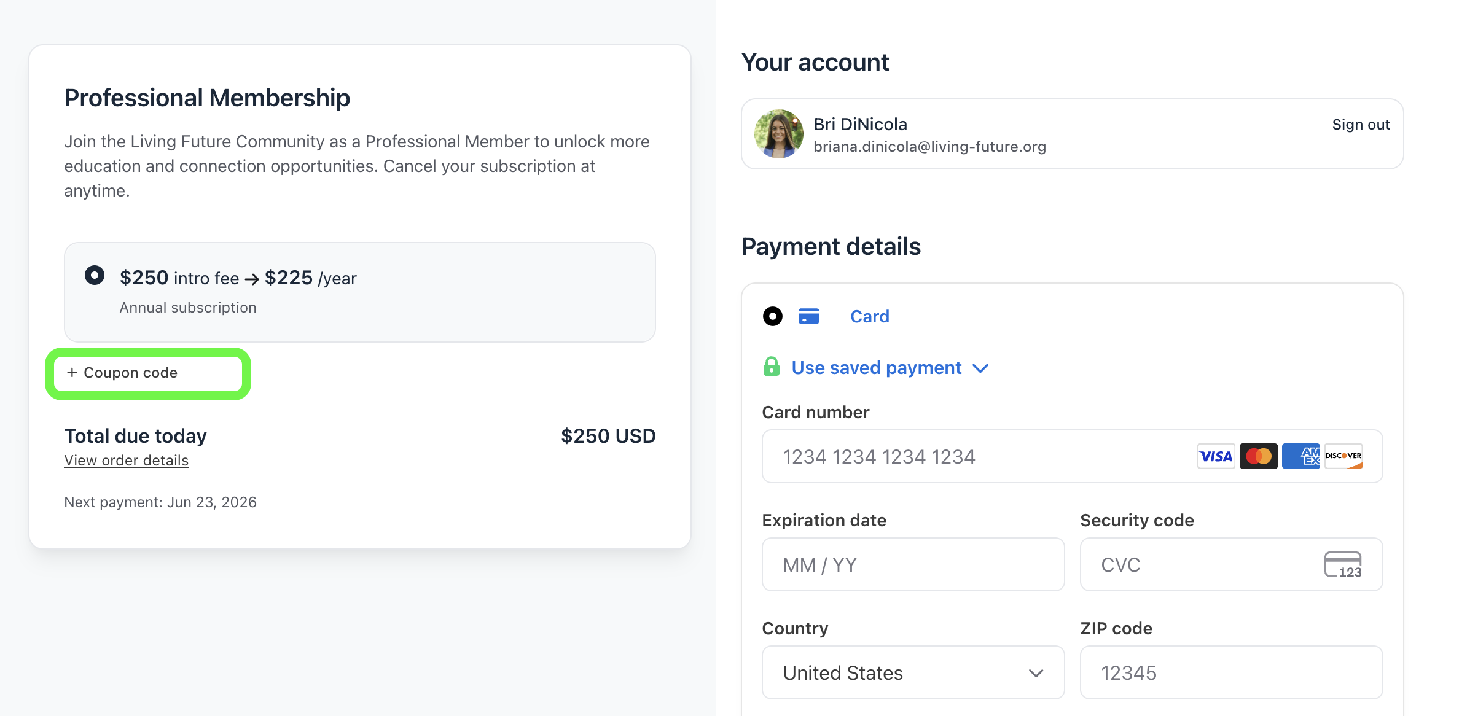Click Bri DiNicola's profile avatar
Image resolution: width=1478 pixels, height=716 pixels.
778,134
